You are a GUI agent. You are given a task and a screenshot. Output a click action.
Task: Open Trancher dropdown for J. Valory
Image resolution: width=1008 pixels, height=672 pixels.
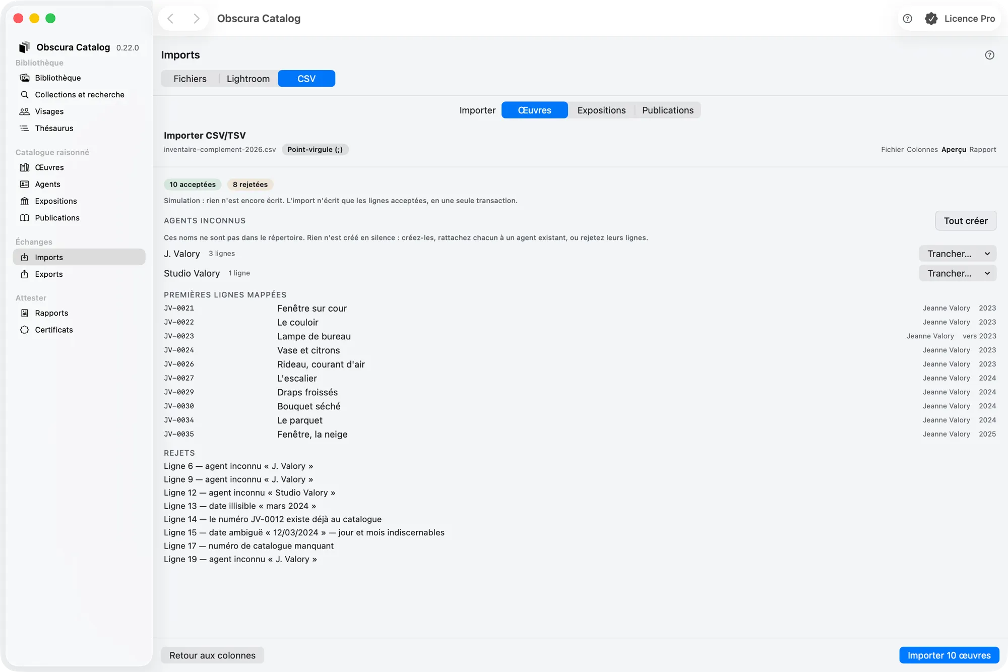pos(958,254)
